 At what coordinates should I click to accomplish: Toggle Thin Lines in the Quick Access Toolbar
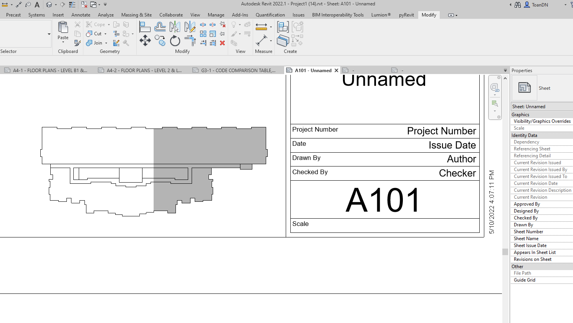[72, 4]
